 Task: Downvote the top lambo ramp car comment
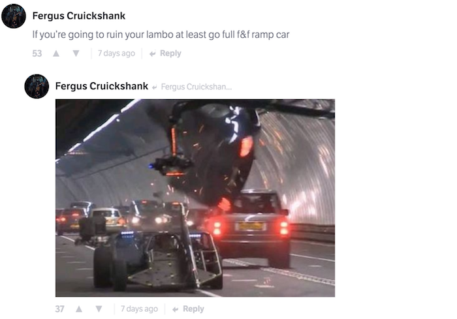point(76,53)
